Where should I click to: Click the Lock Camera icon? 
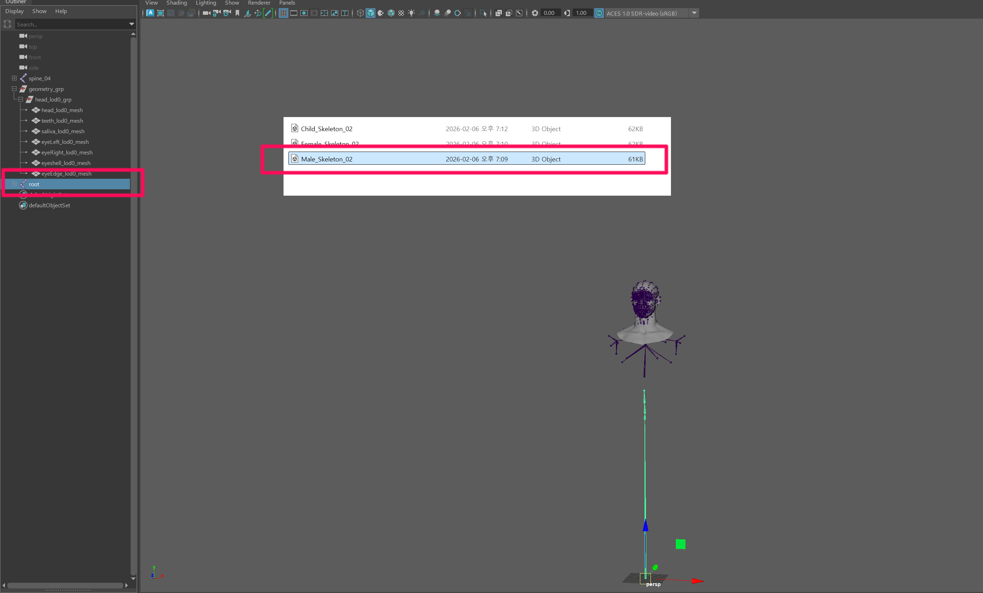click(x=217, y=13)
